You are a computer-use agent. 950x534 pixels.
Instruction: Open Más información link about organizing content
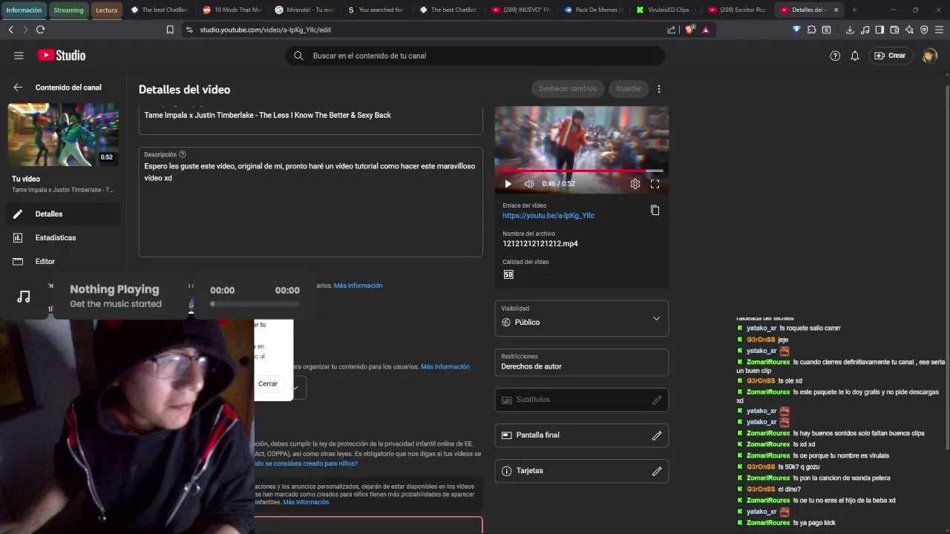(x=445, y=367)
